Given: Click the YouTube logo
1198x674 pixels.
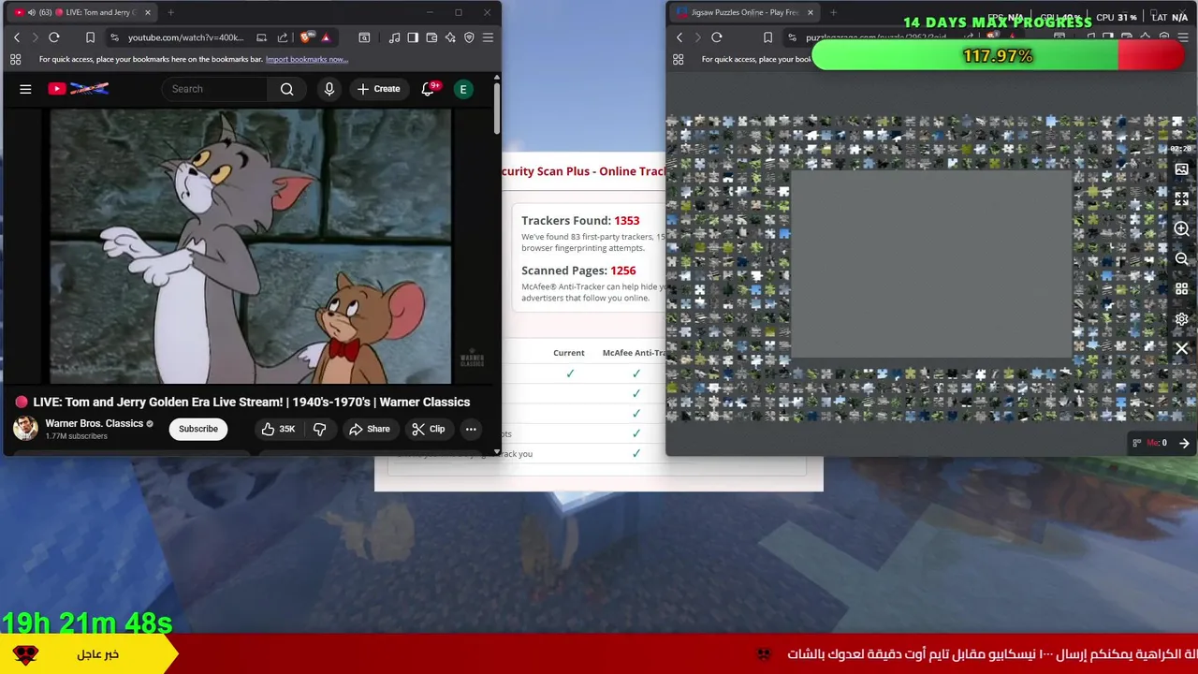Looking at the screenshot, I should pos(79,89).
